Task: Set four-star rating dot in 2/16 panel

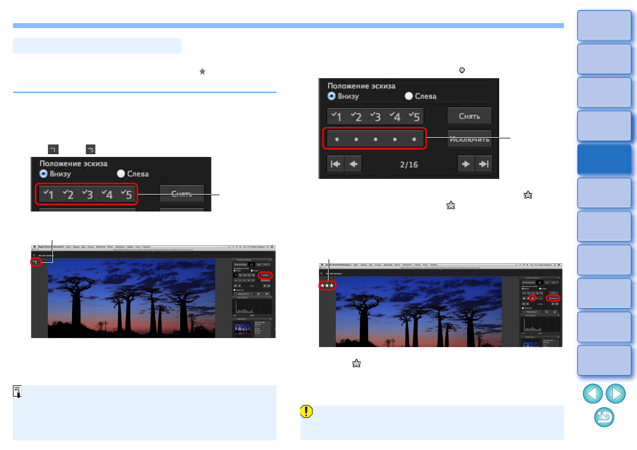Action: pyautogui.click(x=395, y=139)
